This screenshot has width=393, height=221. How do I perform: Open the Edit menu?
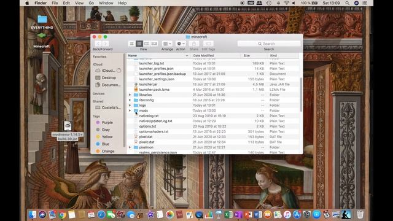coord(66,3)
